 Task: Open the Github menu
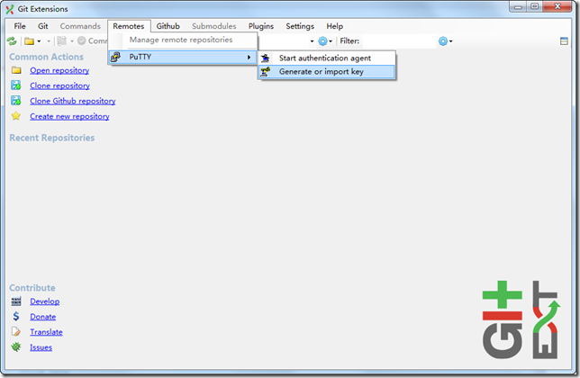[168, 26]
